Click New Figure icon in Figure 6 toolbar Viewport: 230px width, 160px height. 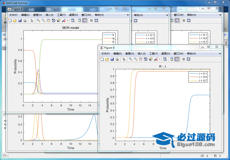(x=102, y=59)
